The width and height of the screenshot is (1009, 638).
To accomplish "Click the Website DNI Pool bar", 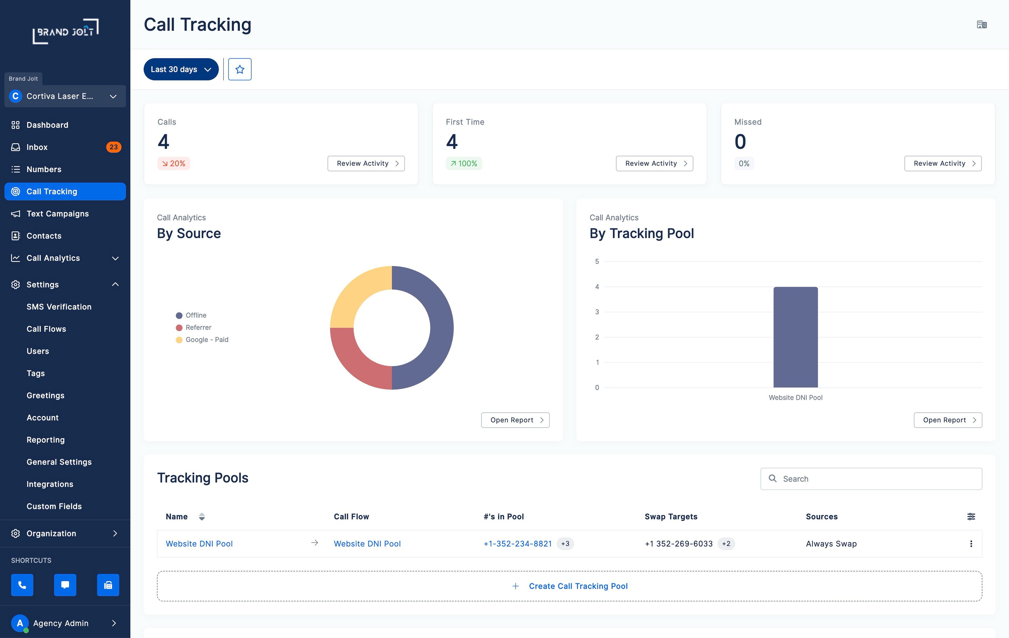I will (795, 337).
